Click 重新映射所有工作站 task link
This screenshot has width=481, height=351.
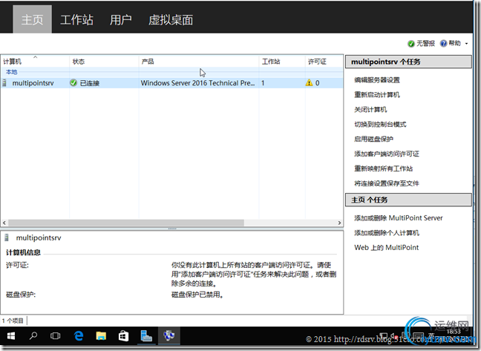pos(384,168)
